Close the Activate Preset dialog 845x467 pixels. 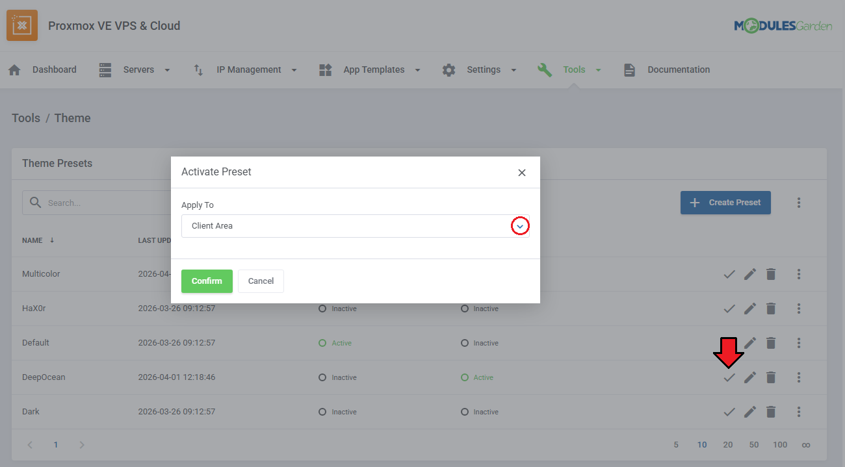pyautogui.click(x=521, y=173)
